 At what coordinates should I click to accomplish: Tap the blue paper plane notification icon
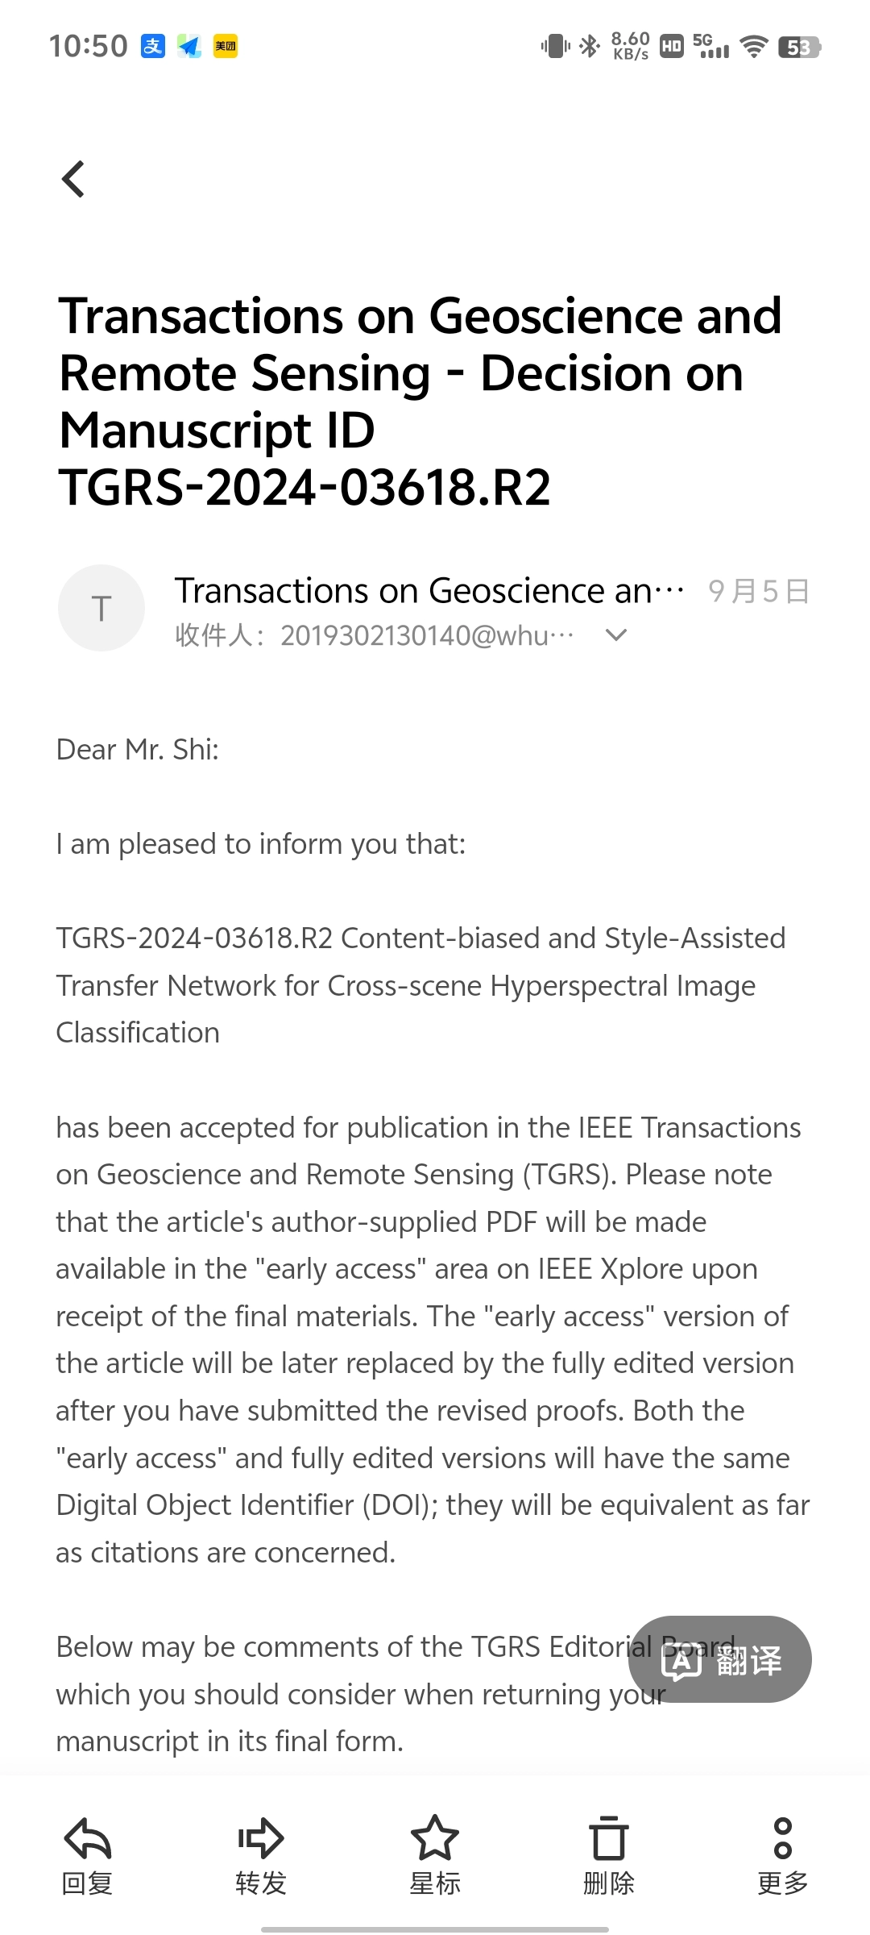[189, 47]
